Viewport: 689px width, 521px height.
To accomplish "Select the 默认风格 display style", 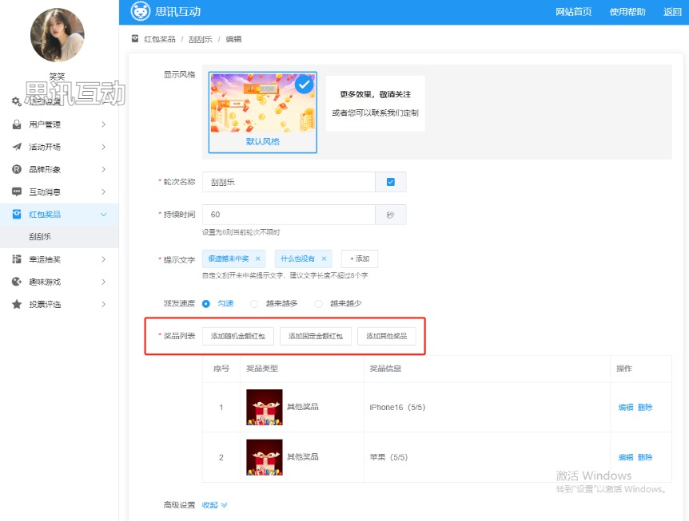I will click(263, 112).
